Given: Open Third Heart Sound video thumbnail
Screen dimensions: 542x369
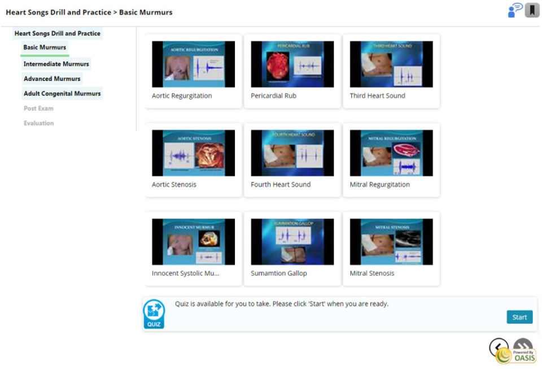Looking at the screenshot, I should pos(391,64).
